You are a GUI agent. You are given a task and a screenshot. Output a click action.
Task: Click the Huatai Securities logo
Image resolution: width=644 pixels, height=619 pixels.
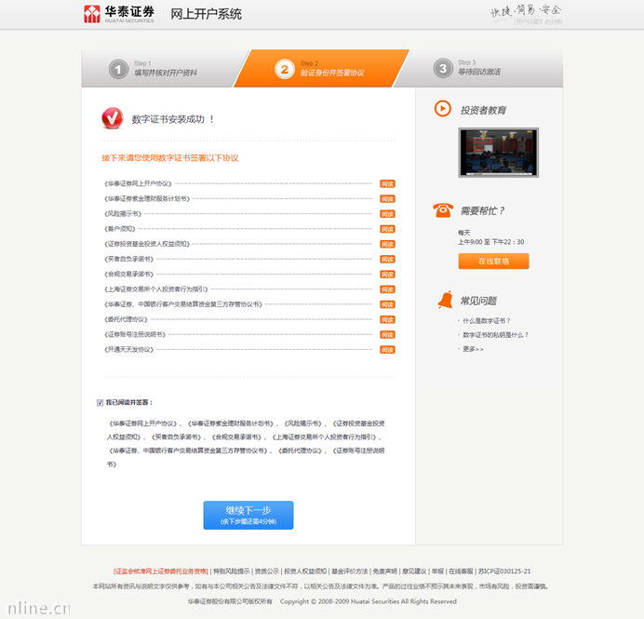(119, 14)
